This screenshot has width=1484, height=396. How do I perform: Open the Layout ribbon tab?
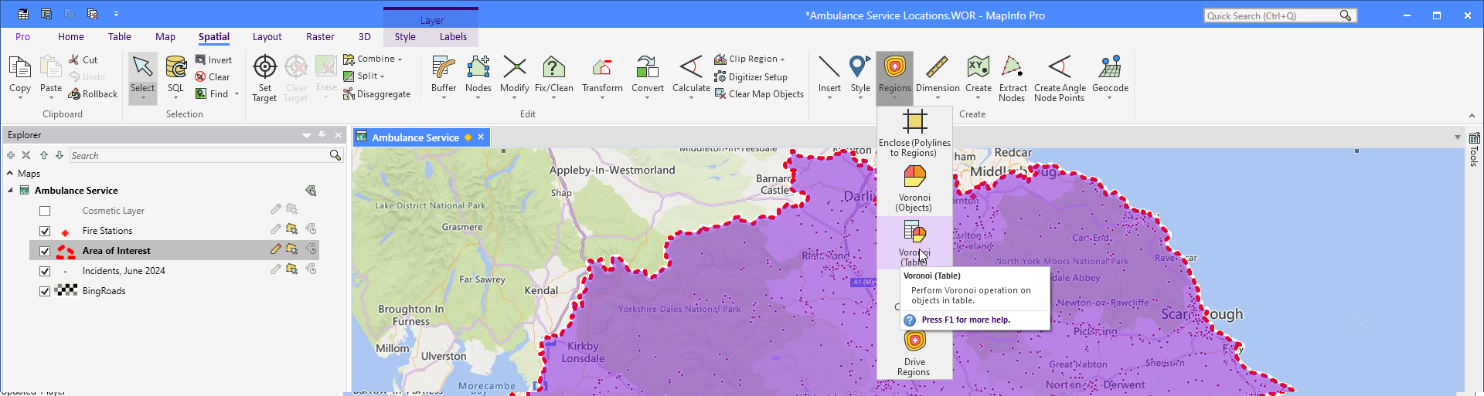267,37
